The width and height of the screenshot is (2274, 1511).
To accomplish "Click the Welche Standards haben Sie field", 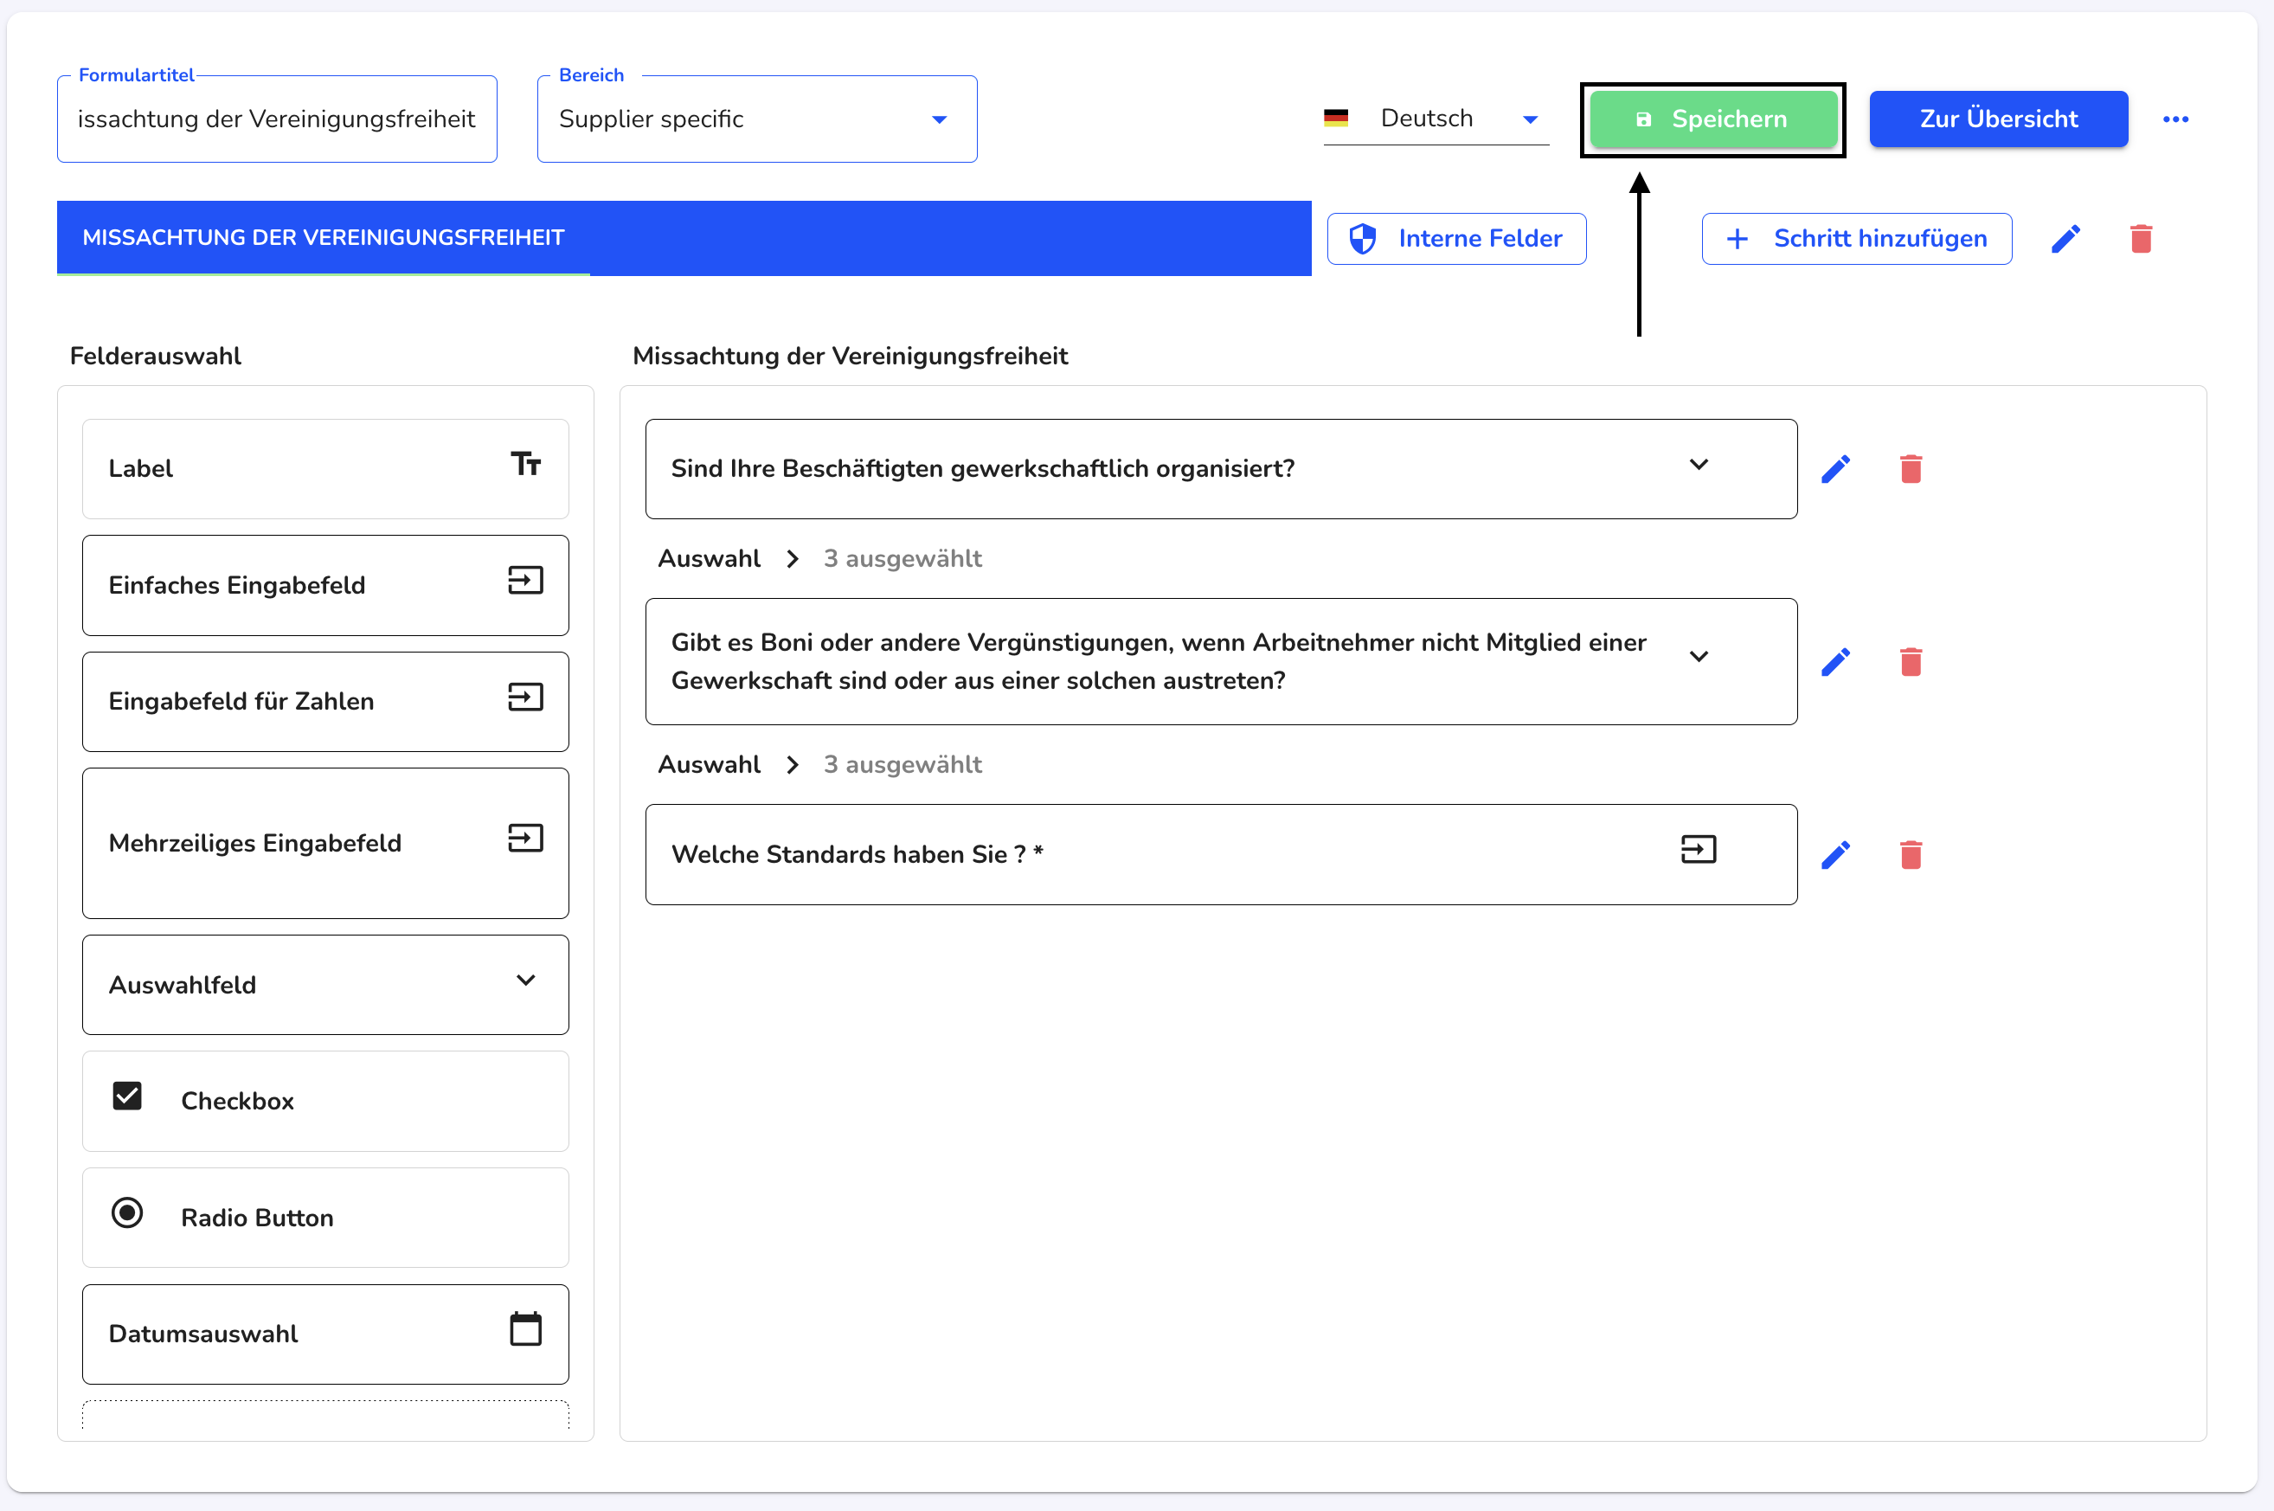I will coord(1221,855).
